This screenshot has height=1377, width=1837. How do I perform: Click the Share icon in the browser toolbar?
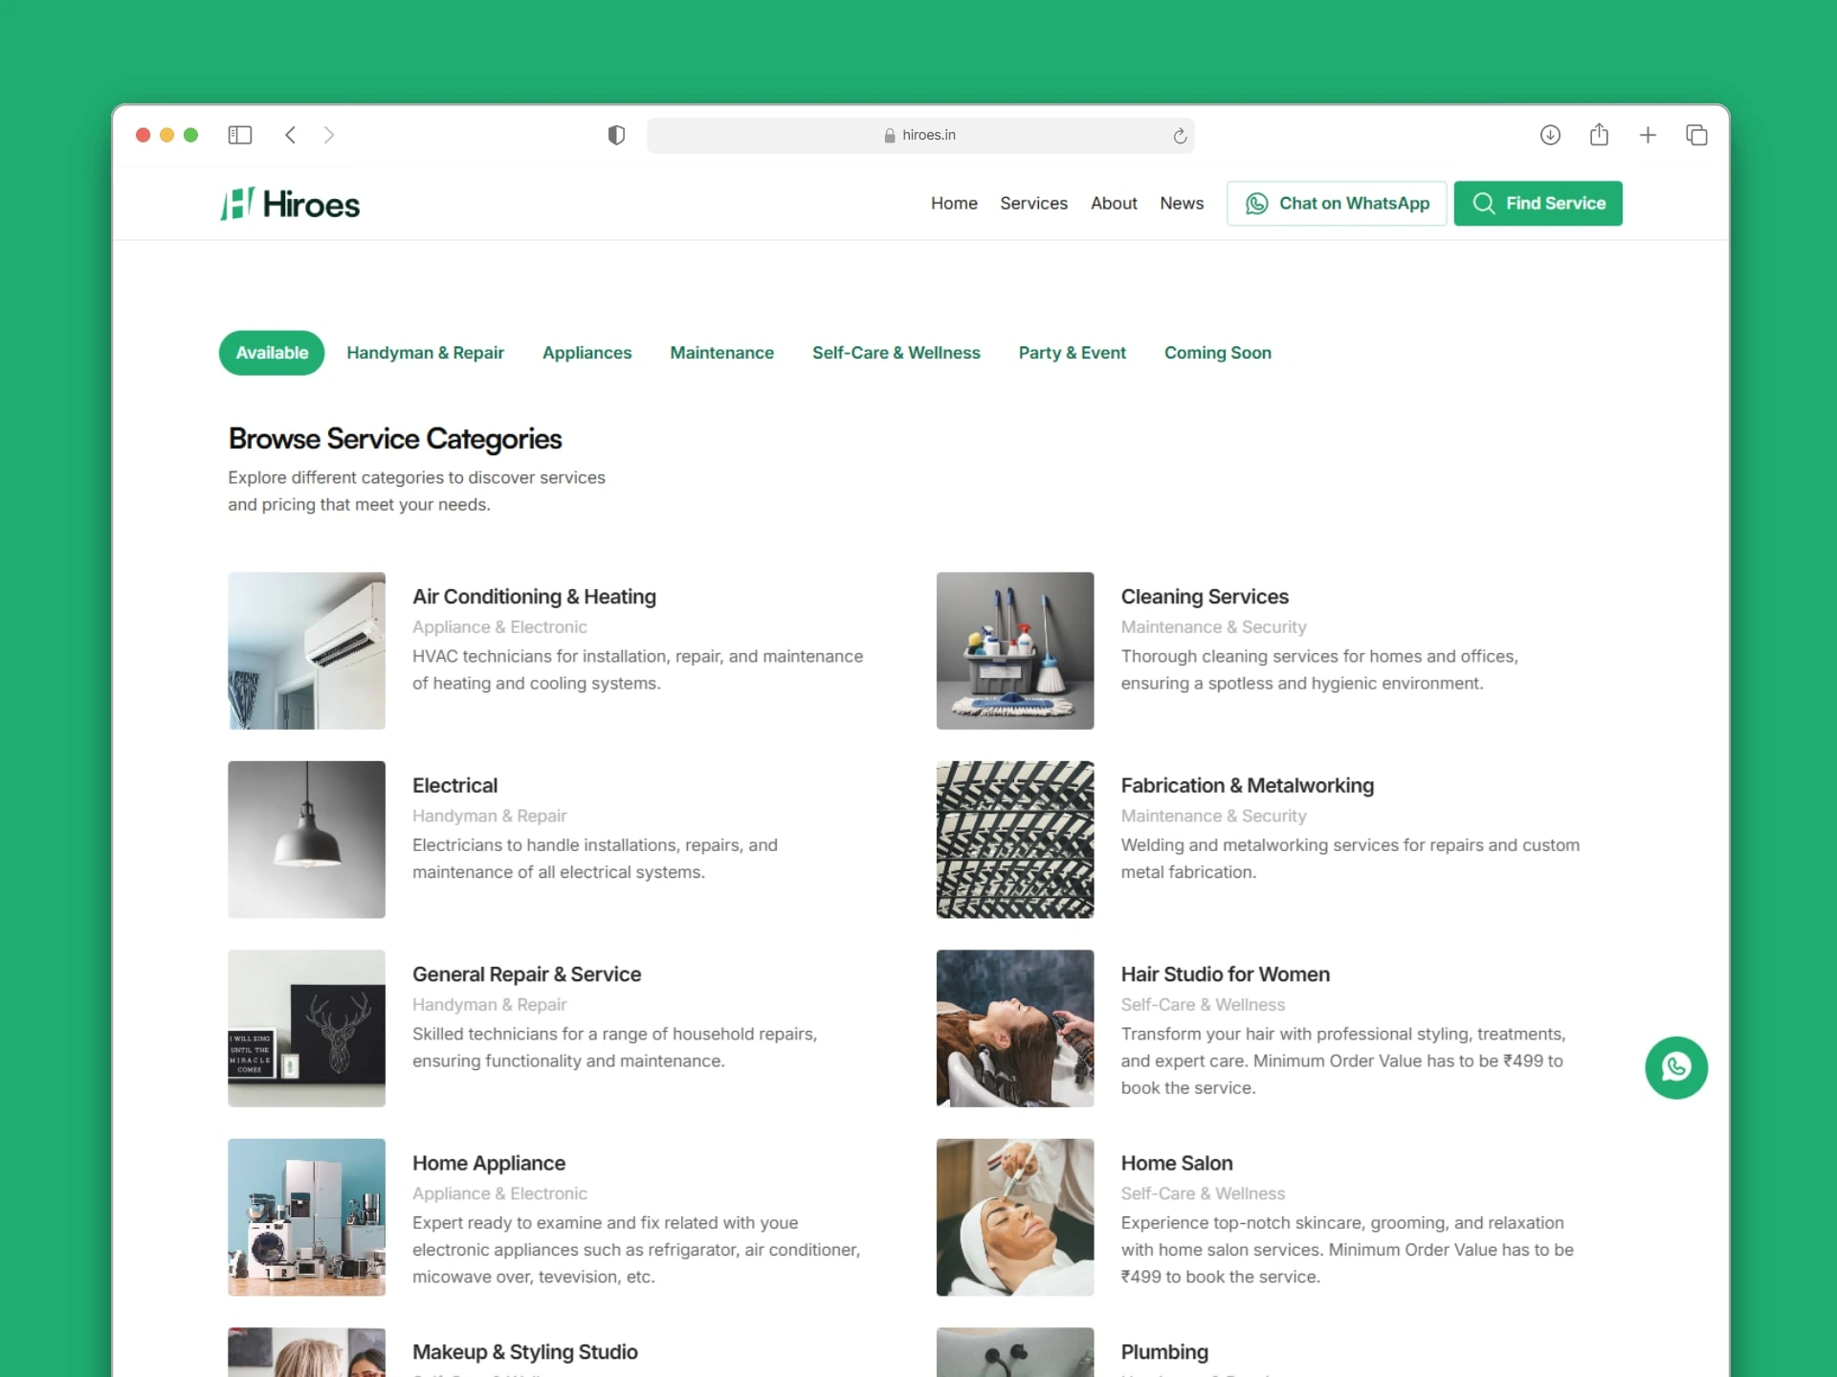(1600, 135)
